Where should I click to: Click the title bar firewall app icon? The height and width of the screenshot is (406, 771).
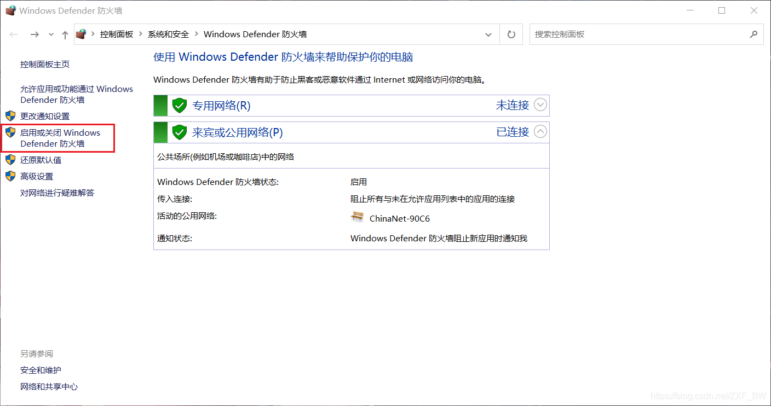pos(10,10)
